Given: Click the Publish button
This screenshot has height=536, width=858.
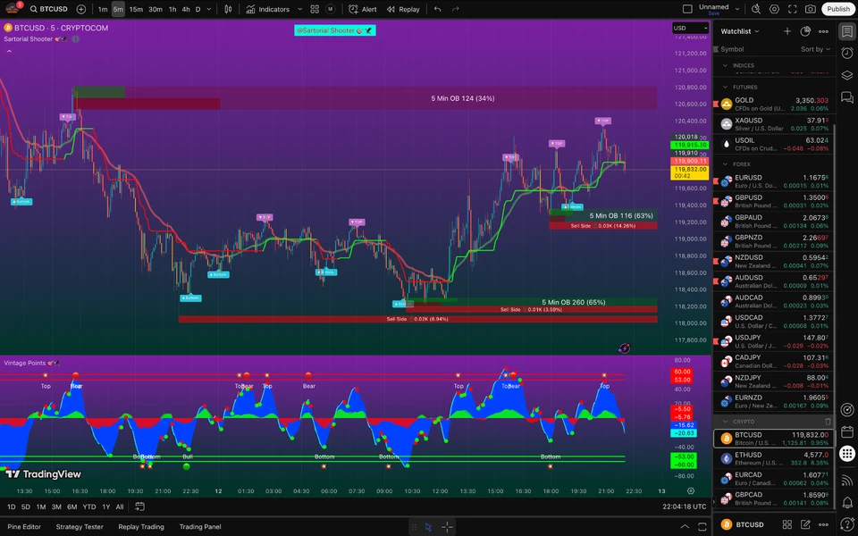Looking at the screenshot, I should tap(837, 9).
